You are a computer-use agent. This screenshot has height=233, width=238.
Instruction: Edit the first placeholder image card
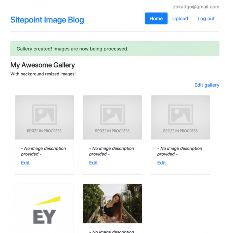tap(25, 163)
